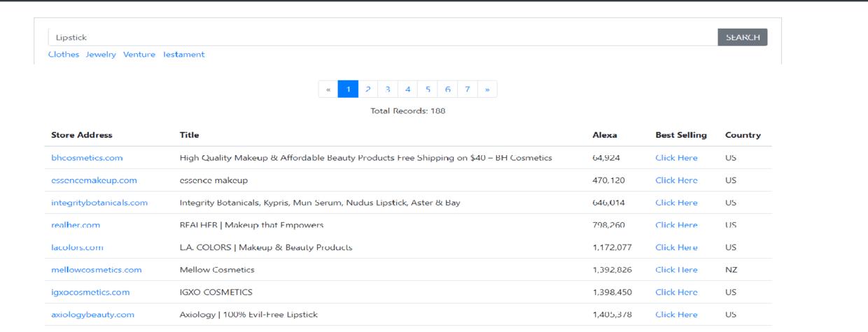Select the IGXO COSMETICS title text
This screenshot has width=868, height=332.
pyautogui.click(x=216, y=292)
